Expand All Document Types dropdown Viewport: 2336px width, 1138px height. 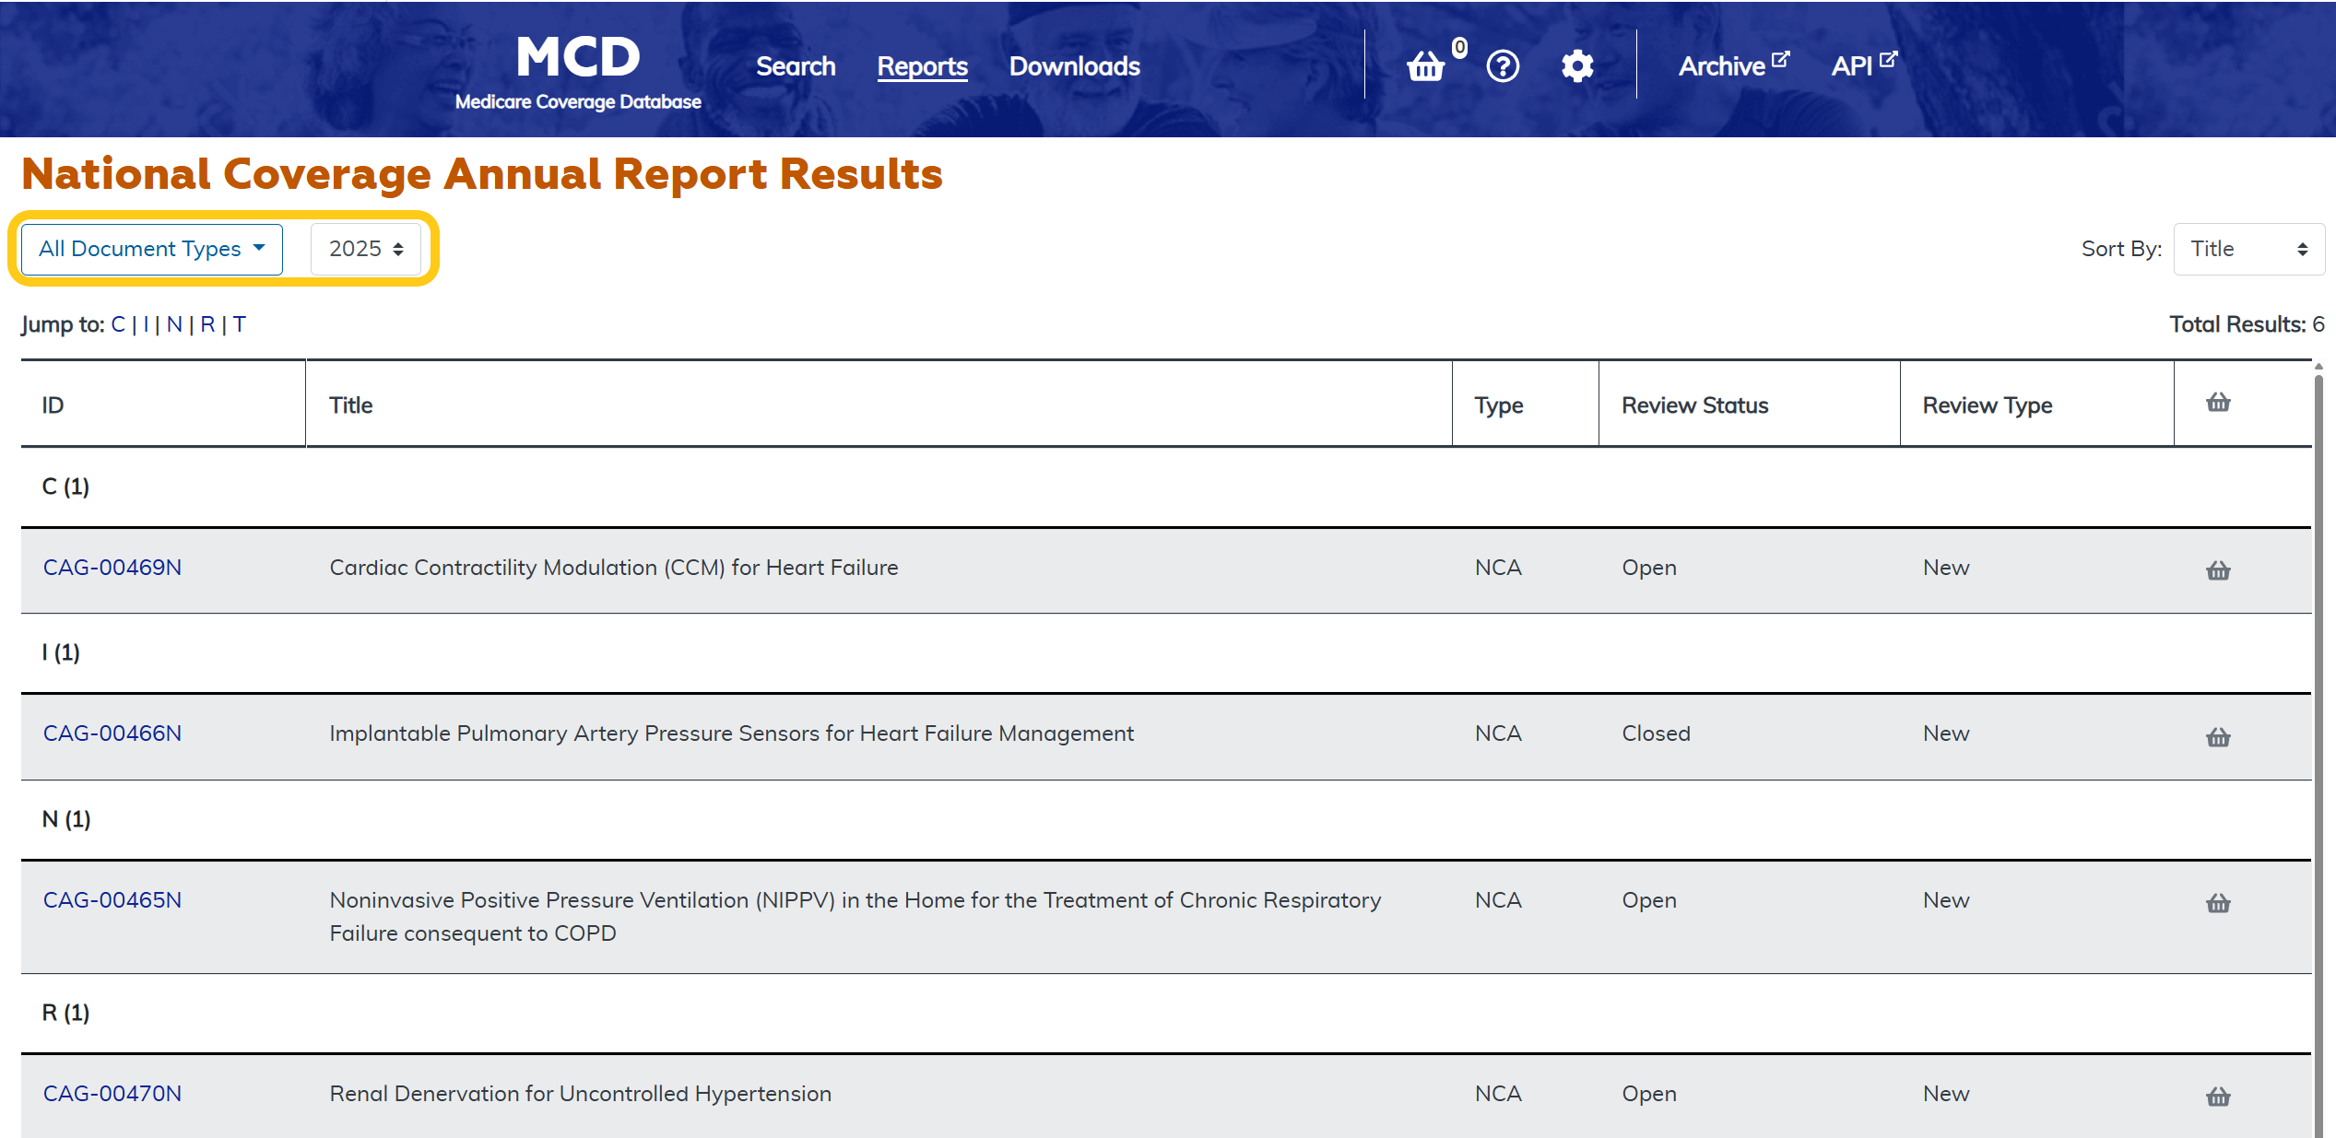tap(152, 249)
